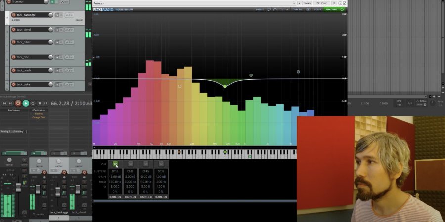Click the green play button in the transport
The image size is (445, 222).
(26, 104)
